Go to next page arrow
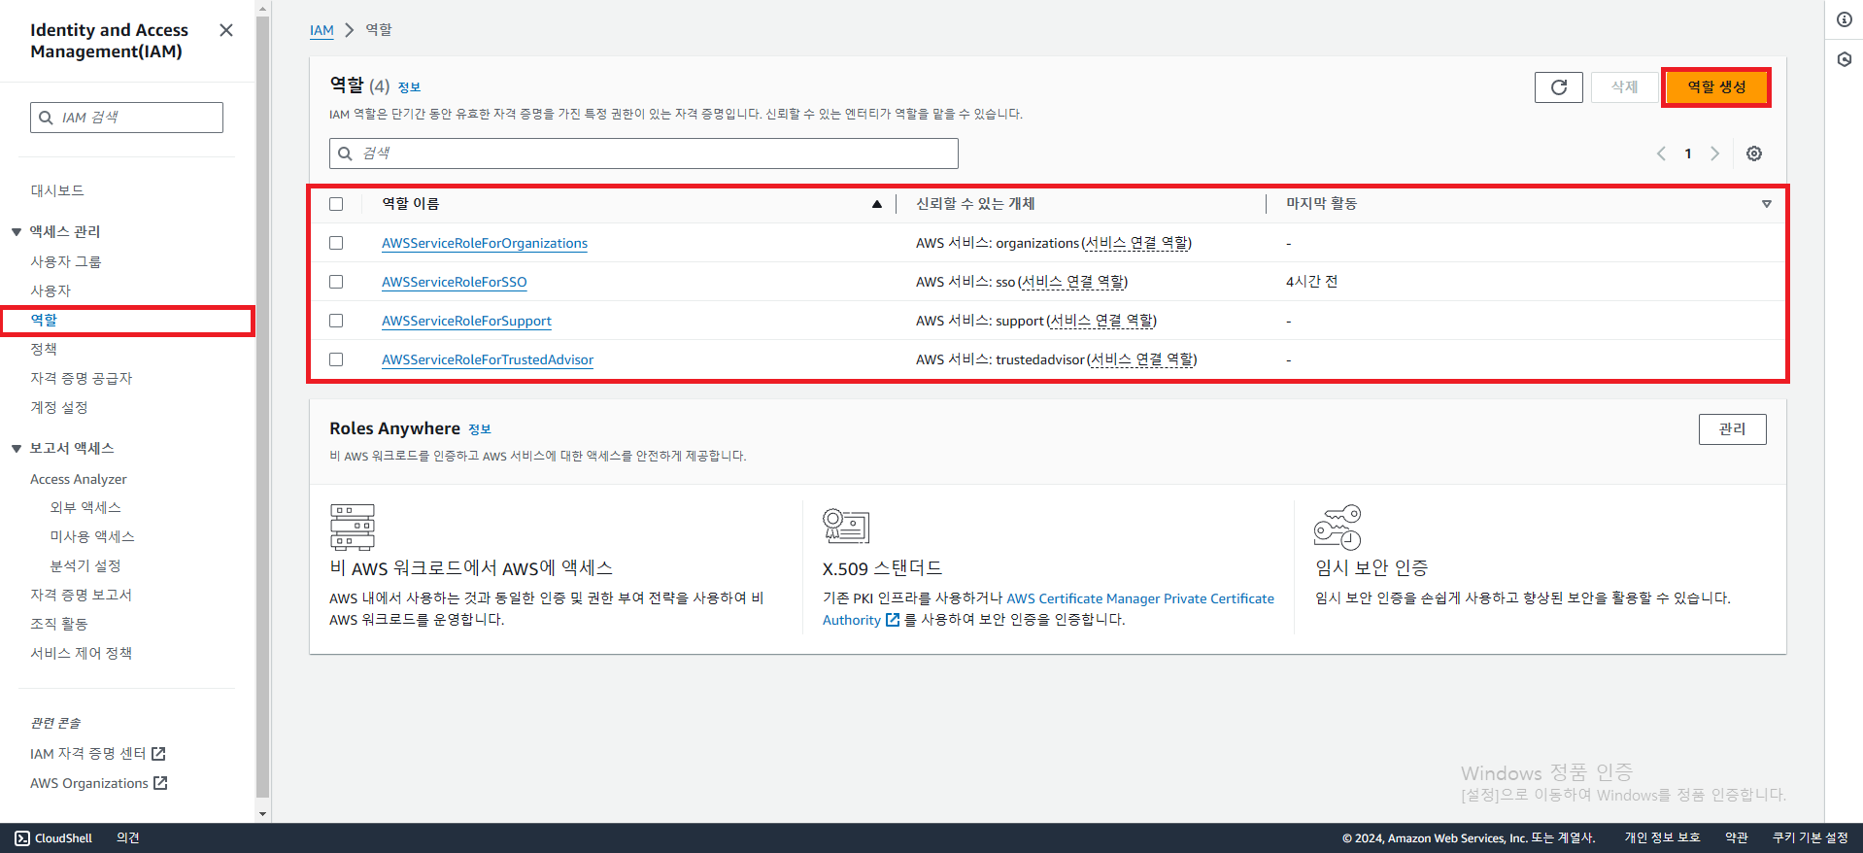The width and height of the screenshot is (1863, 853). tap(1714, 154)
